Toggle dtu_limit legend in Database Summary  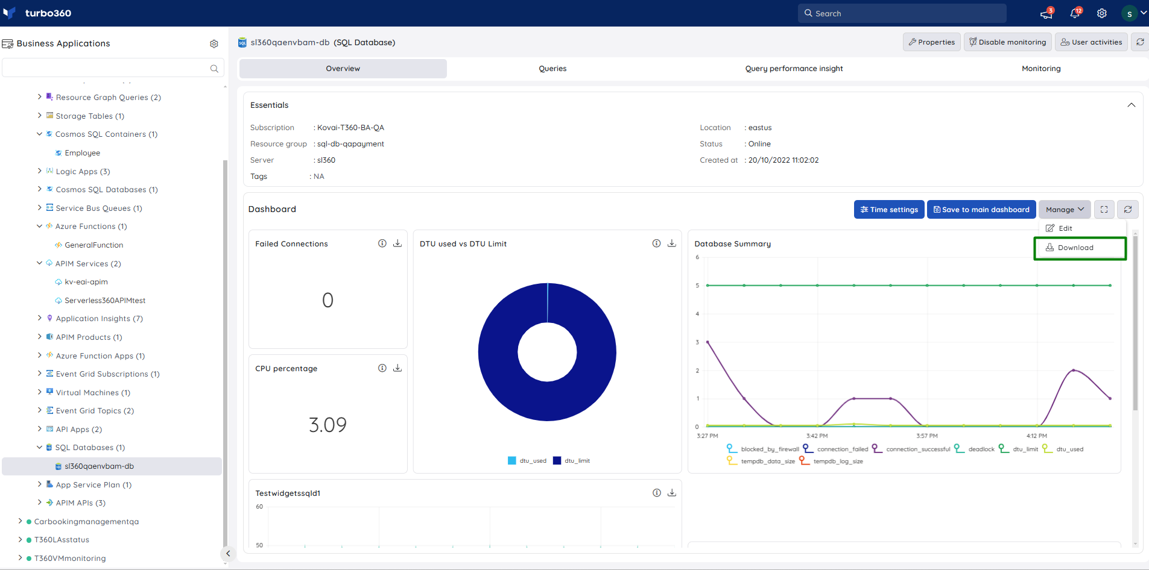(1019, 449)
